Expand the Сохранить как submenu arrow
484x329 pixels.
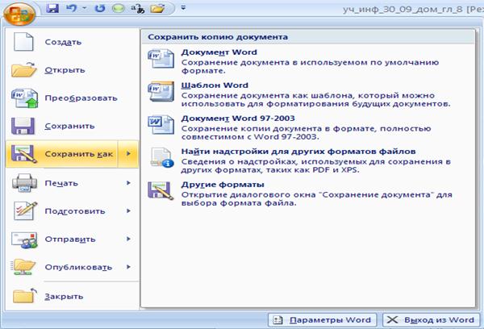128,154
